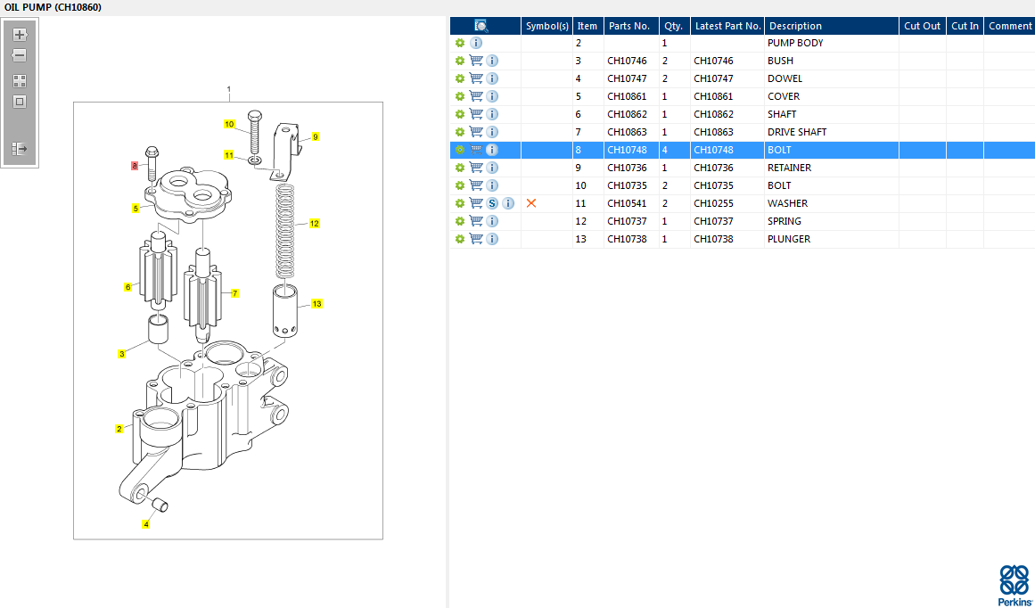Click gear icon in the DOWEL row

click(460, 78)
